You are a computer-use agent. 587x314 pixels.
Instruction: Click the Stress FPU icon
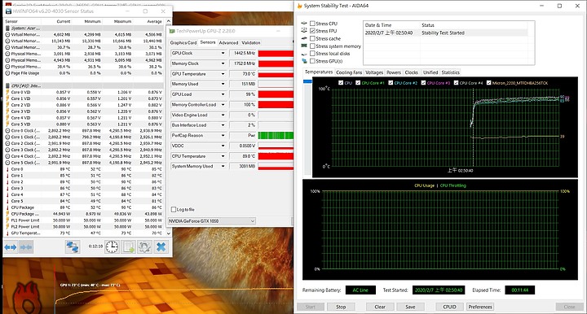pos(304,31)
